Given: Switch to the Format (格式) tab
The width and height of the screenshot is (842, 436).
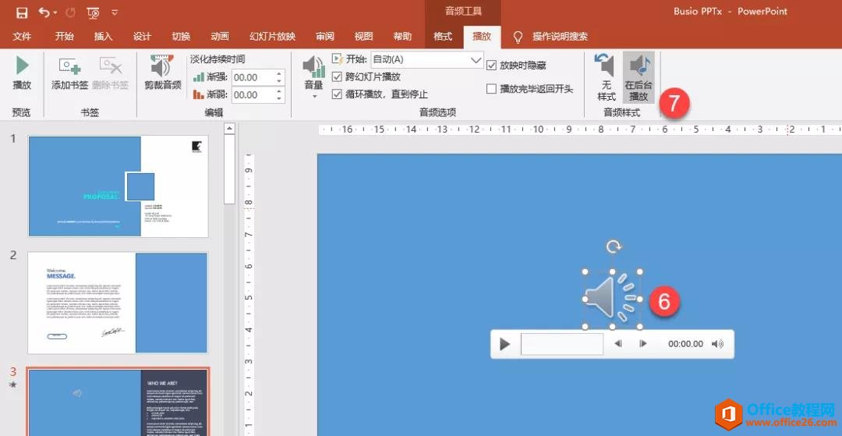Looking at the screenshot, I should pos(442,37).
